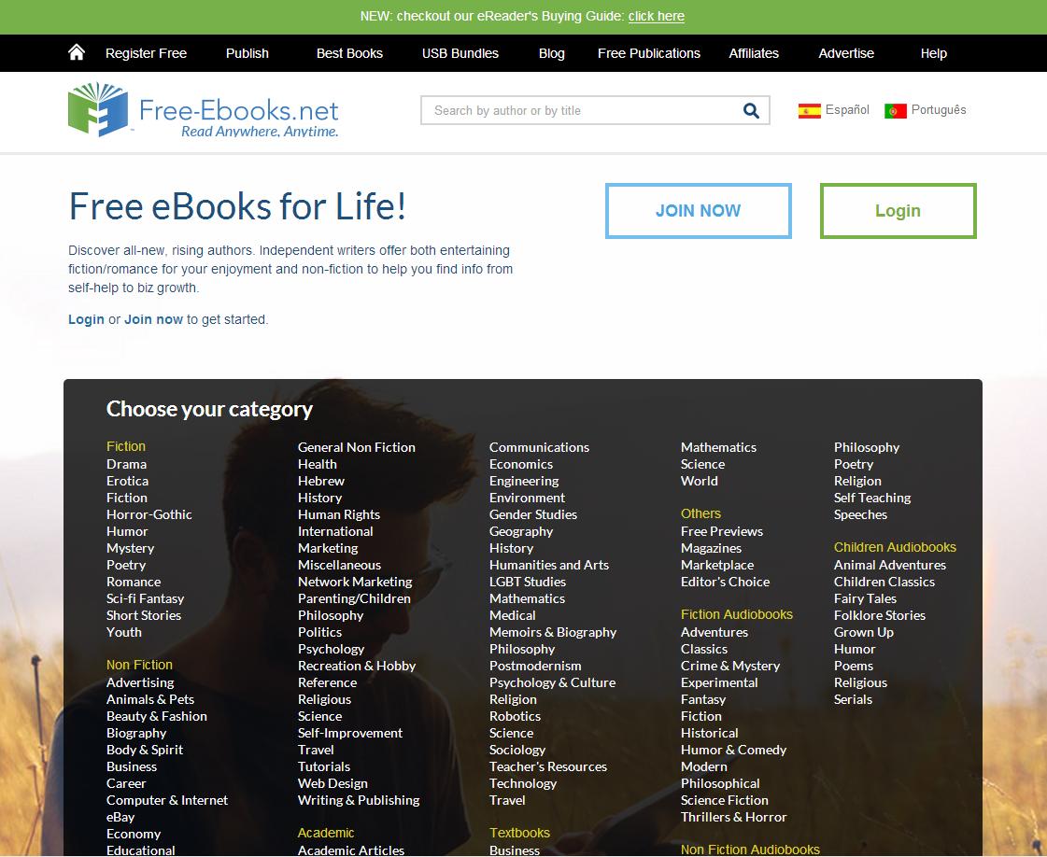Open the Affiliates nav item
This screenshot has height=857, width=1047.
(754, 53)
